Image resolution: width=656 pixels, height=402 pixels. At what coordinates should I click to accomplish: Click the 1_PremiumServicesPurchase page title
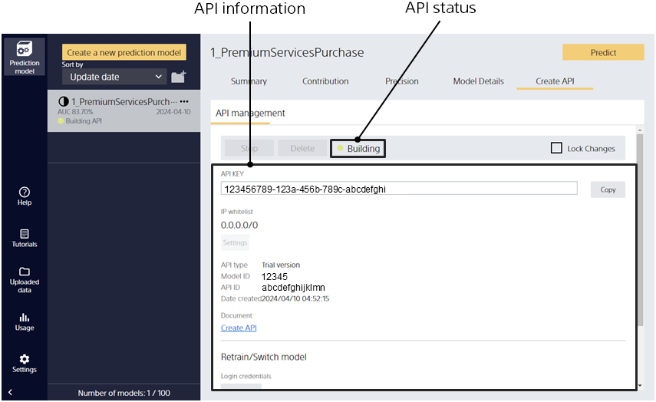[287, 52]
